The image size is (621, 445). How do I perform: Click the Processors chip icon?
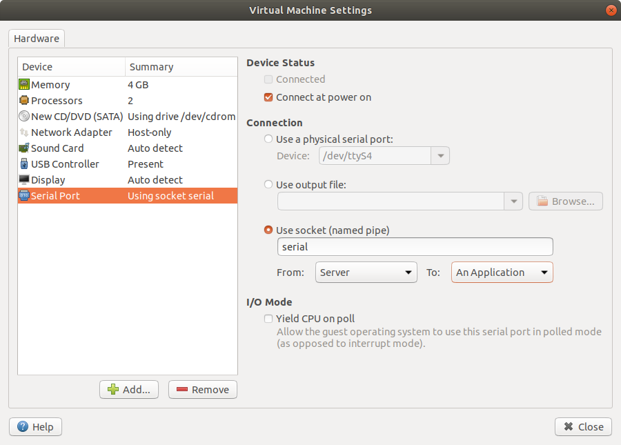click(24, 100)
